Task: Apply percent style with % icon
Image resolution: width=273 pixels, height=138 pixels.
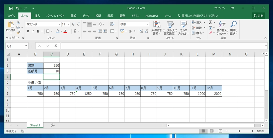Action: (130, 31)
